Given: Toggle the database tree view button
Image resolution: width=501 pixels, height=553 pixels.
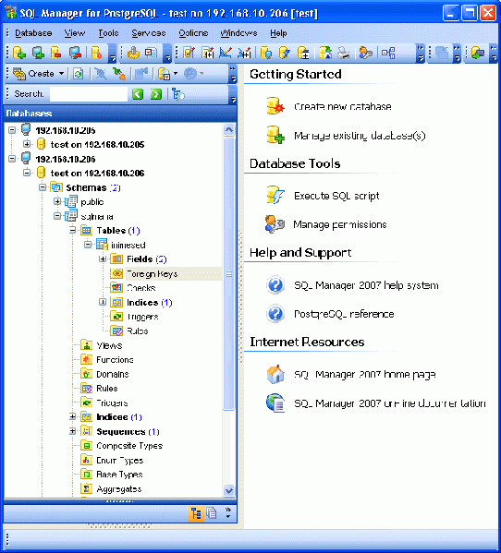Looking at the screenshot, I should [196, 513].
